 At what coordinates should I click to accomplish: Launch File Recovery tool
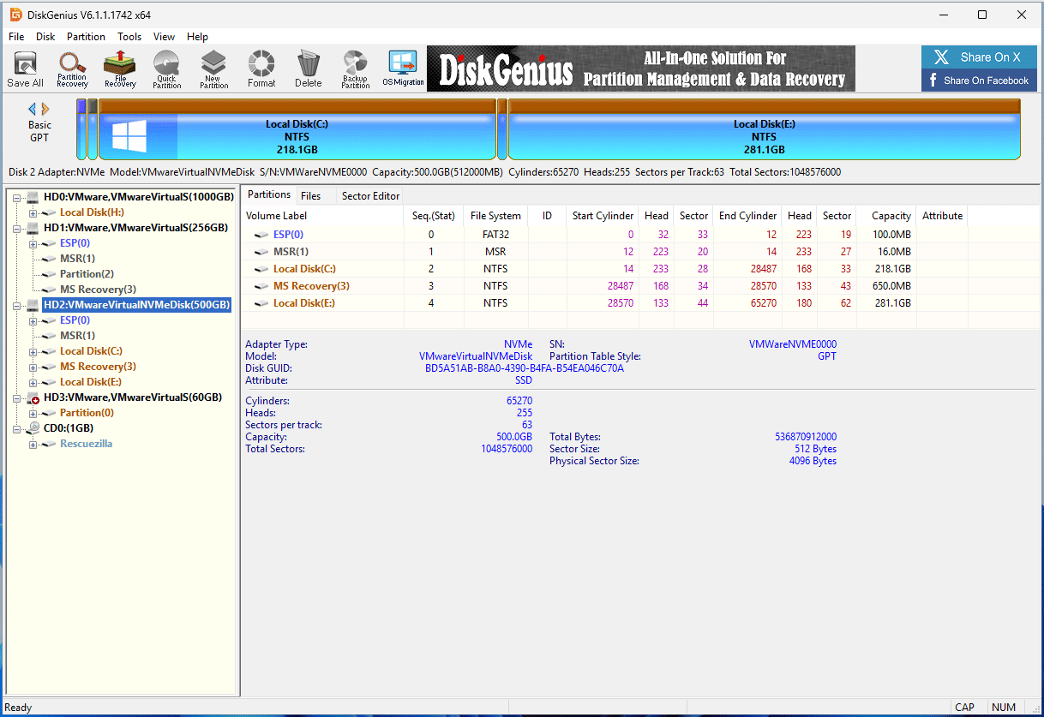120,69
